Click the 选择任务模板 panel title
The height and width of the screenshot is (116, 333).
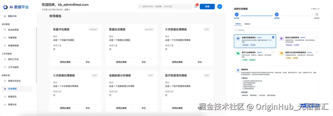(241, 9)
